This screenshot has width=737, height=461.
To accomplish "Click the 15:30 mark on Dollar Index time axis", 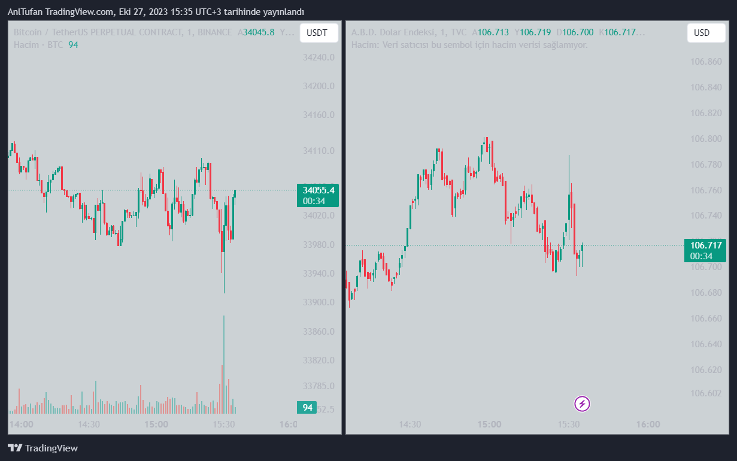I will click(569, 424).
